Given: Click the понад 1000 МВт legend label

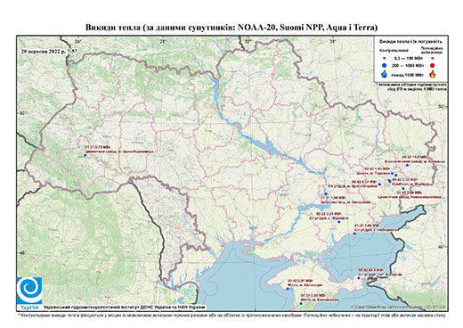Looking at the screenshot, I should tap(409, 74).
